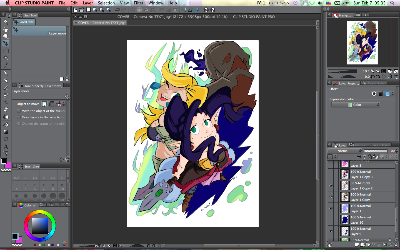Viewport: 400px width, 250px height.
Task: Open the palette color dropdown in Layer panel
Action: point(332,157)
